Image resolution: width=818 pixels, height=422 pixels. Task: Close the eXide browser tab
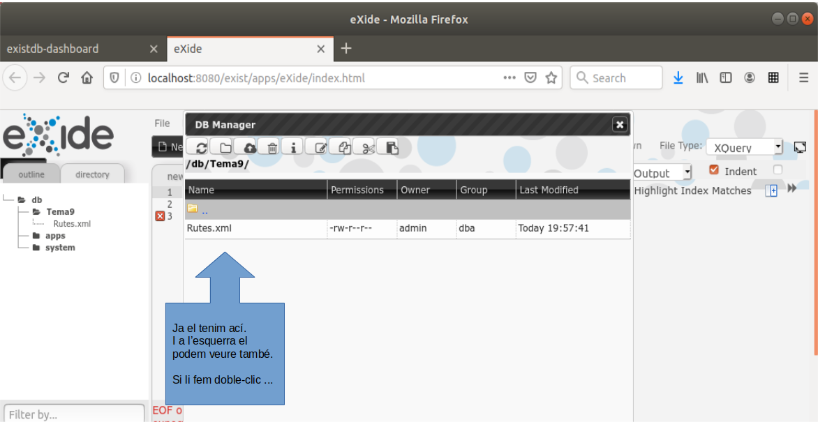(321, 49)
